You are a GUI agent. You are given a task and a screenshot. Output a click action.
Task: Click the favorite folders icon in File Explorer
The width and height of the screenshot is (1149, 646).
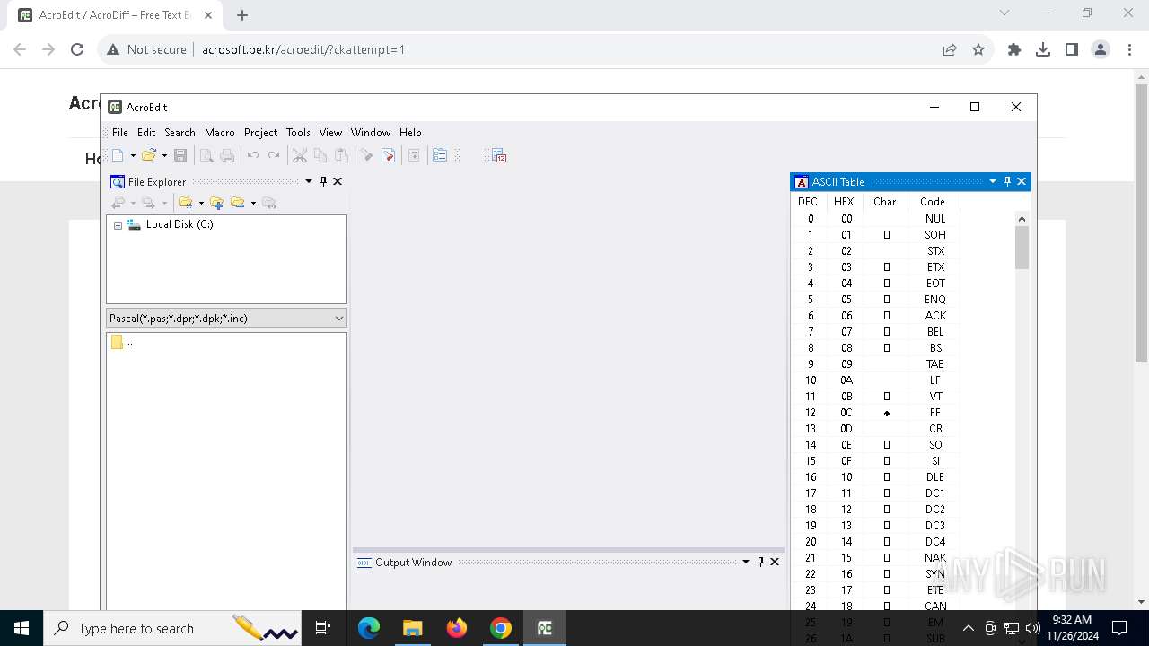point(185,203)
